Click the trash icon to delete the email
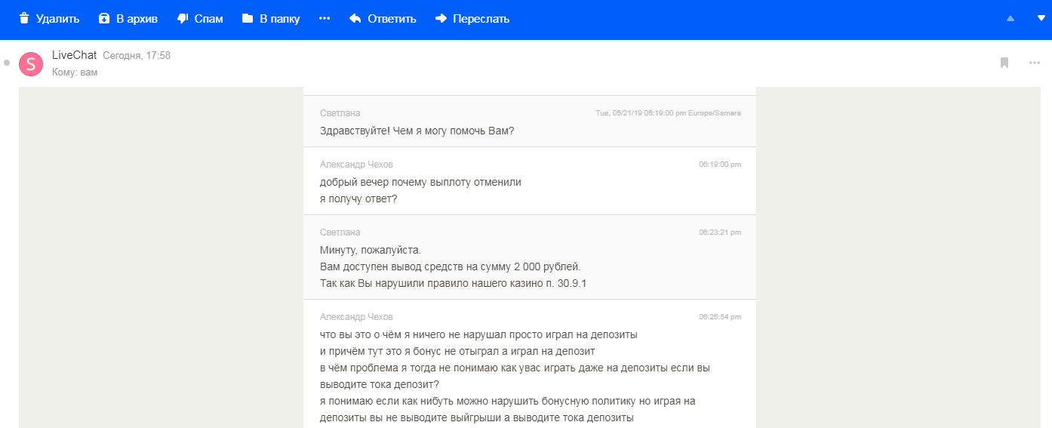 pyautogui.click(x=24, y=19)
